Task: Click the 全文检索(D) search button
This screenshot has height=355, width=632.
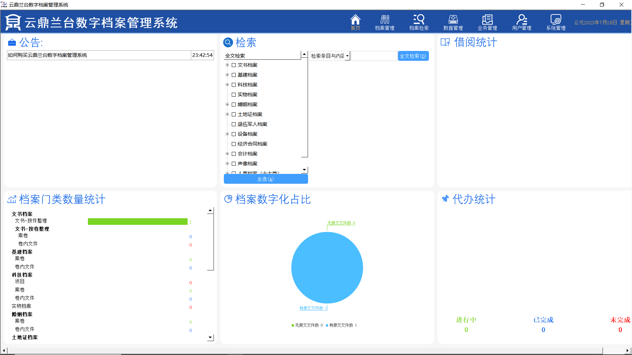Action: tap(413, 56)
